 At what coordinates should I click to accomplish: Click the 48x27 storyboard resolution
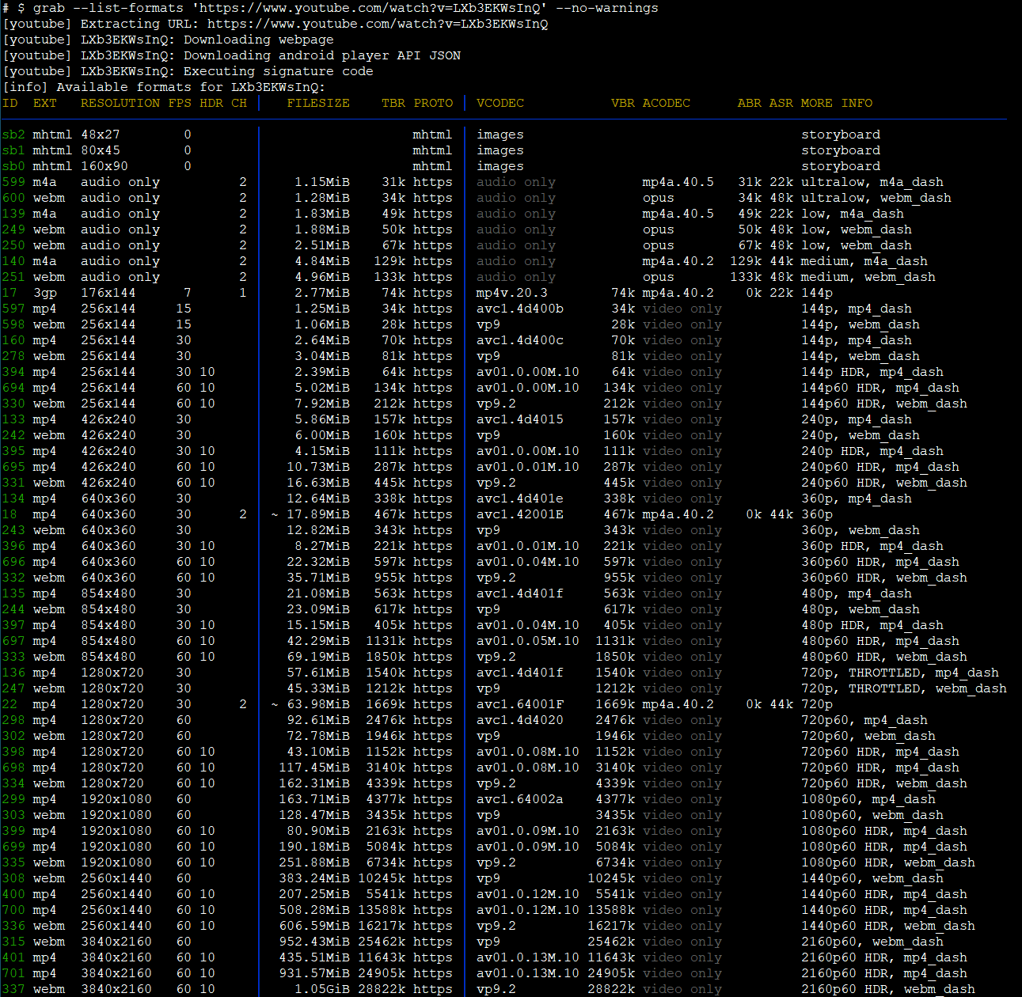101,135
